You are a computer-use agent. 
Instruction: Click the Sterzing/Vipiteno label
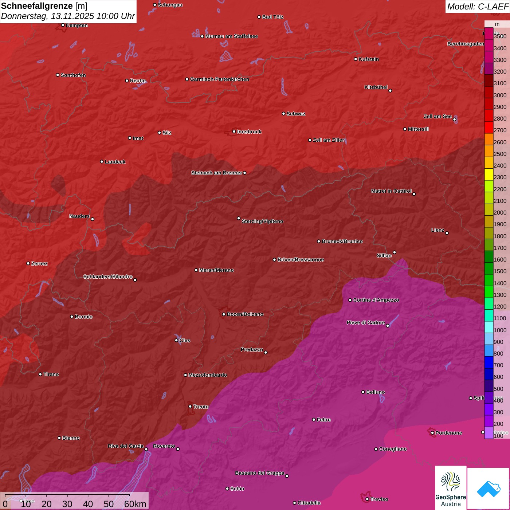(x=263, y=221)
